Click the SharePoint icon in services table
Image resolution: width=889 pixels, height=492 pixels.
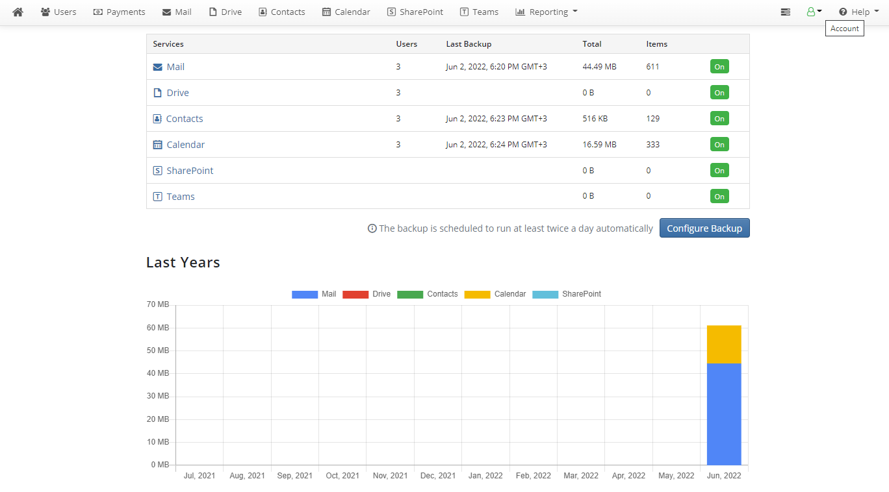click(x=157, y=171)
